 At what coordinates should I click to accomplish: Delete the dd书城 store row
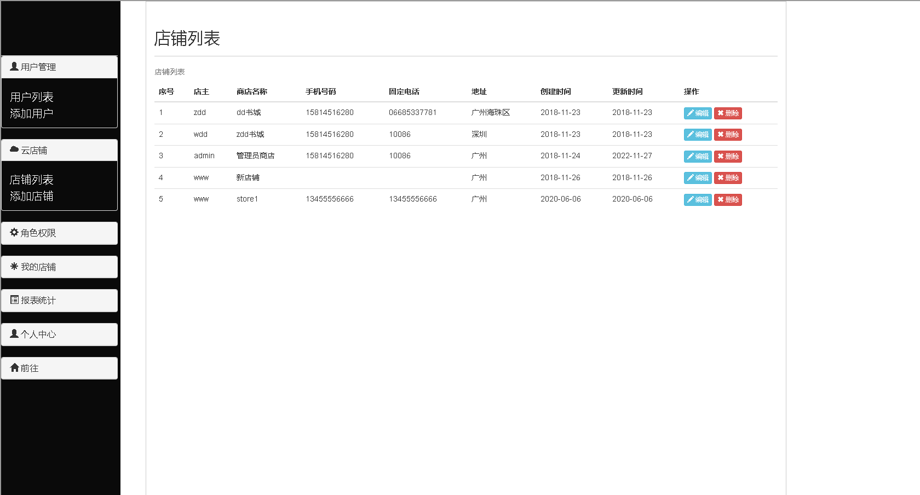click(x=728, y=113)
